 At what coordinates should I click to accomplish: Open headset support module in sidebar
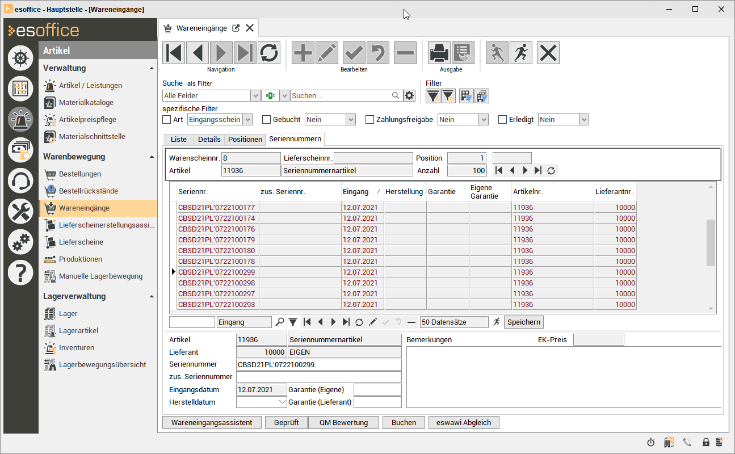click(x=20, y=180)
